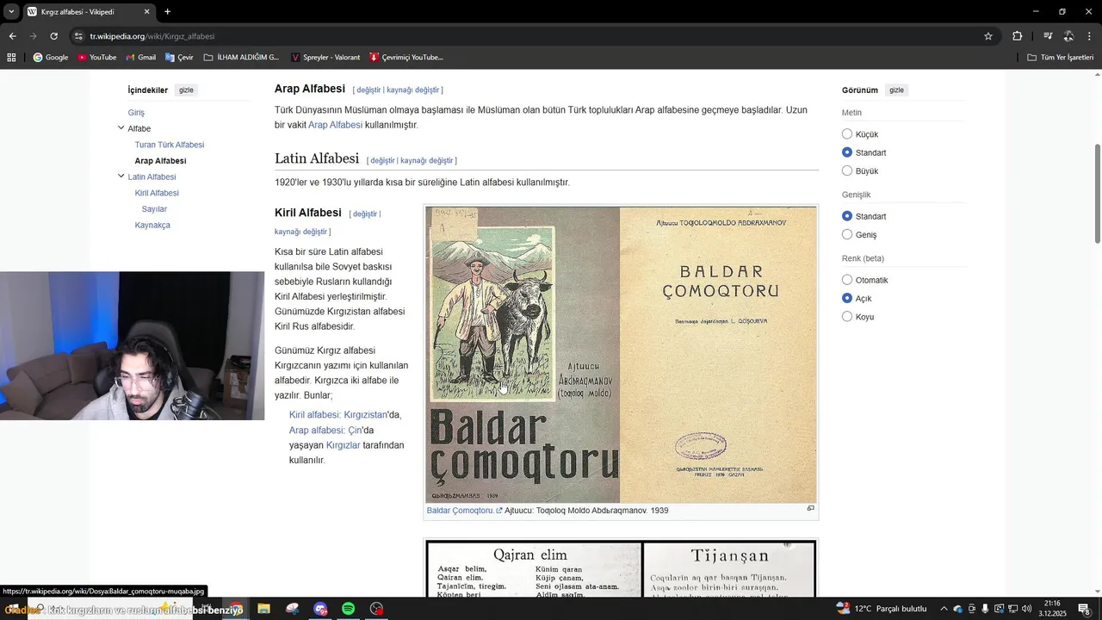Open the Chrome extensions puzzle icon

[x=1018, y=36]
